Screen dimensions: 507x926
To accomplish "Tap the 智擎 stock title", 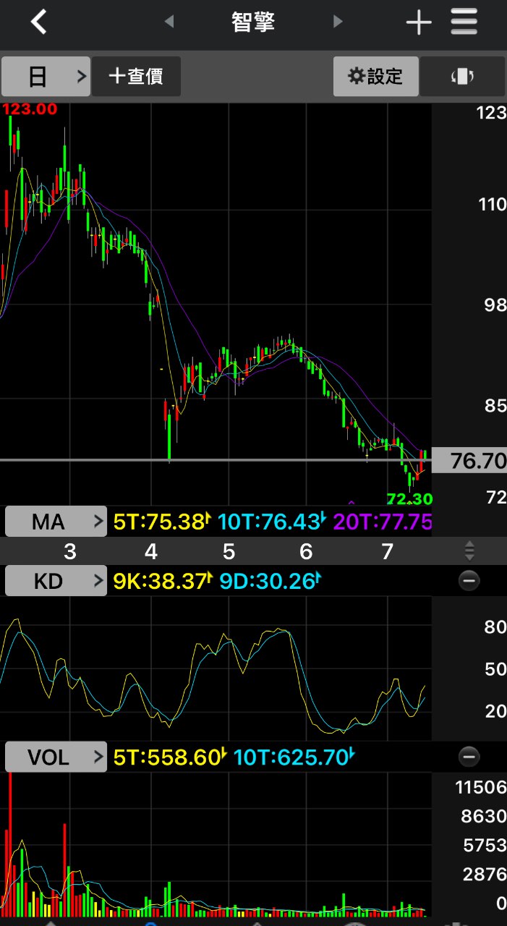I will [x=253, y=22].
